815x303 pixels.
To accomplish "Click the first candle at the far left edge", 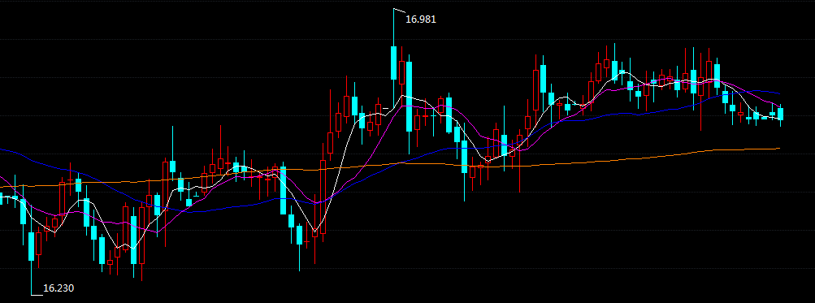I will pyautogui.click(x=1, y=198).
